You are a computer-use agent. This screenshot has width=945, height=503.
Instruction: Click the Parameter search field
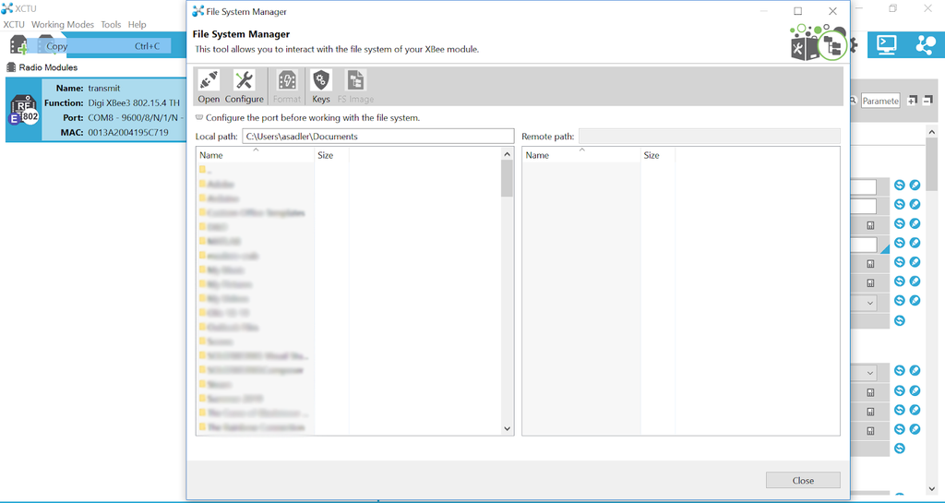879,101
